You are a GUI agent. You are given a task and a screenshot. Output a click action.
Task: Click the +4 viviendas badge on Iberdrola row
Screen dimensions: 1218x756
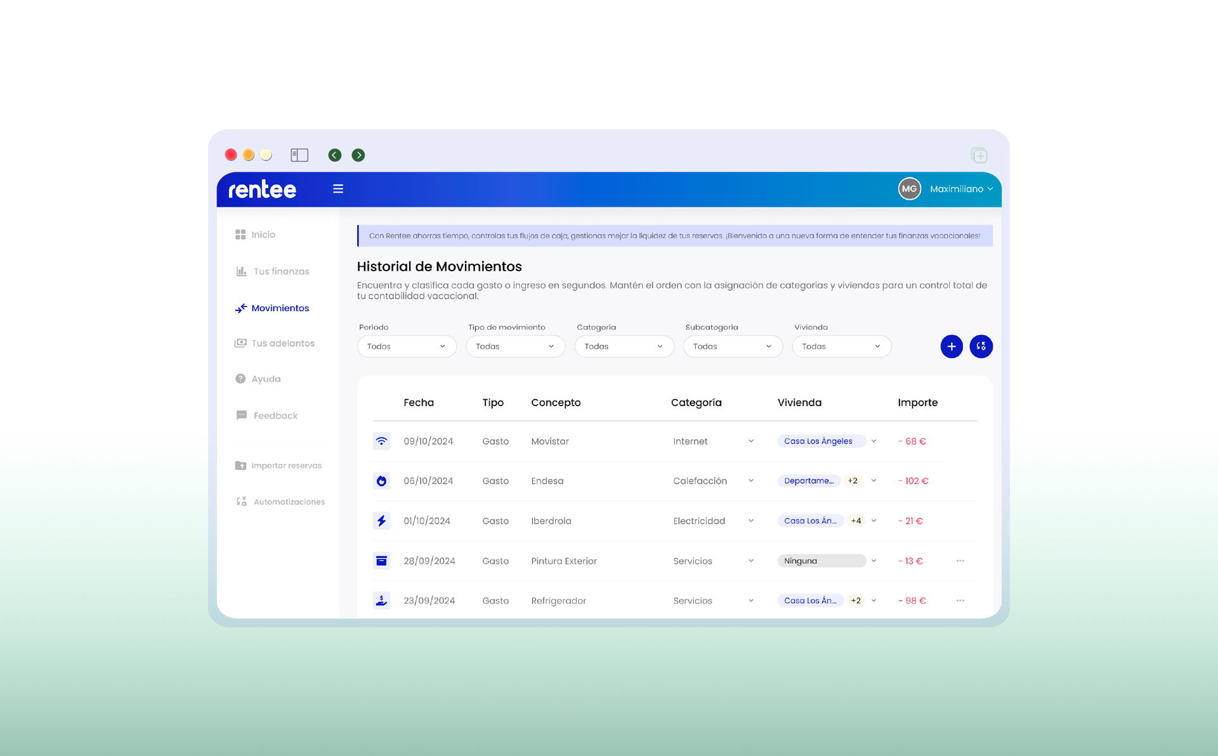pos(856,521)
